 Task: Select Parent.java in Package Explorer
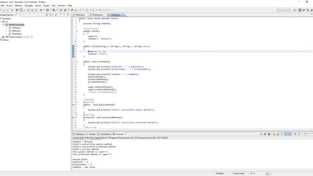17,34
